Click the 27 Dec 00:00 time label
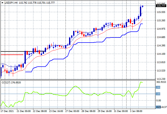The image size is (167, 114). pos(72,111)
